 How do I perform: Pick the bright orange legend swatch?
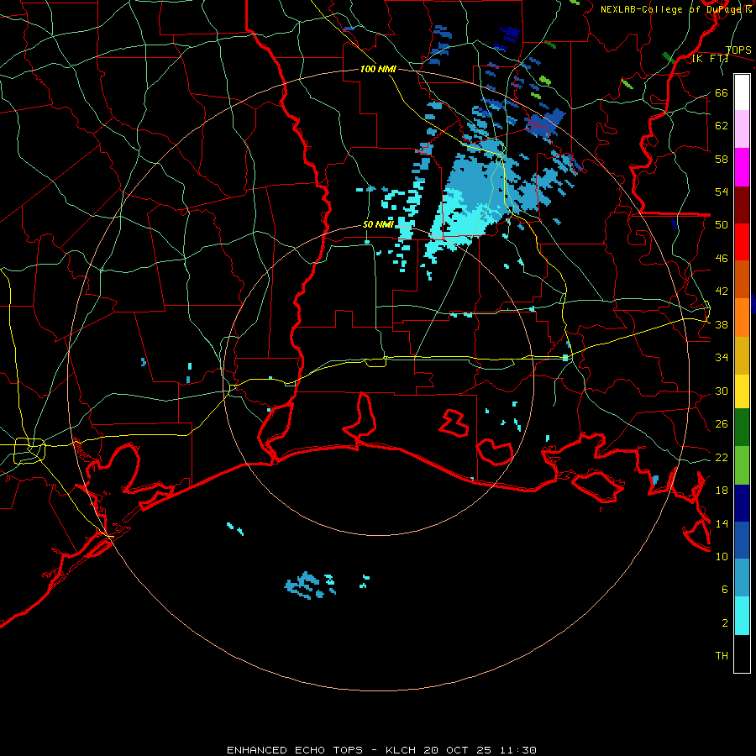pos(742,318)
